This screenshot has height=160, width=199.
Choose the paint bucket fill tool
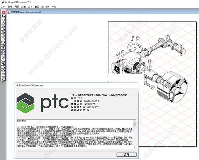coord(3,48)
